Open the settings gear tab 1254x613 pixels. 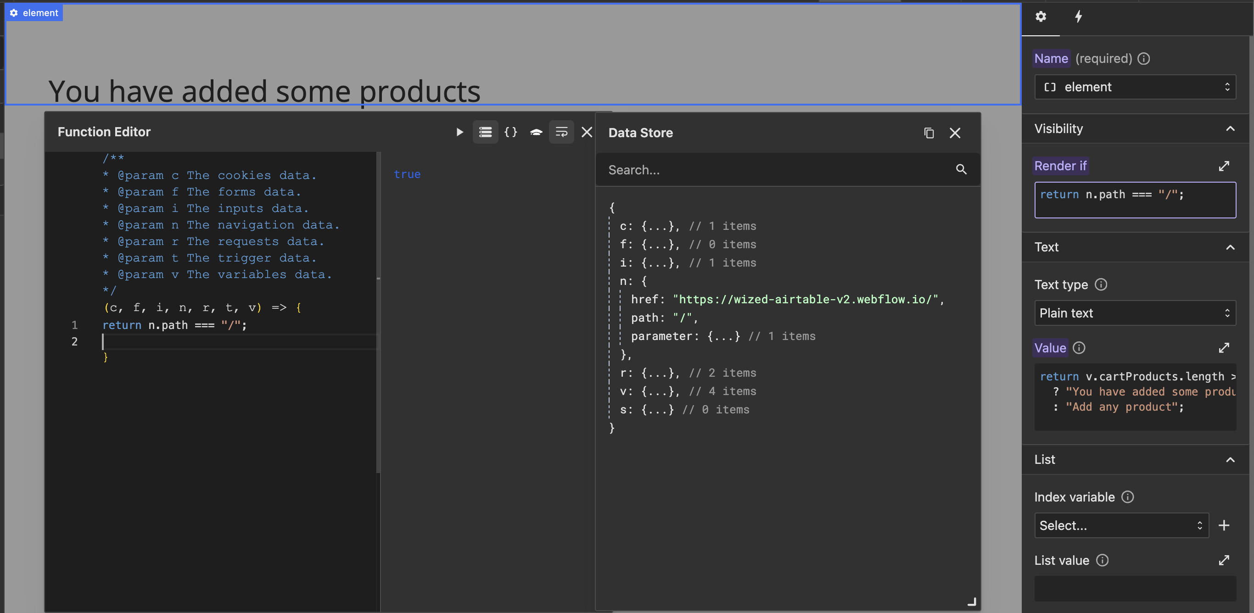coord(1040,17)
